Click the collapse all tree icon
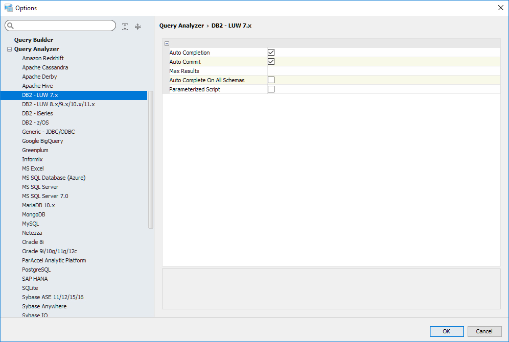Viewport: 509px width, 342px height. (x=137, y=27)
